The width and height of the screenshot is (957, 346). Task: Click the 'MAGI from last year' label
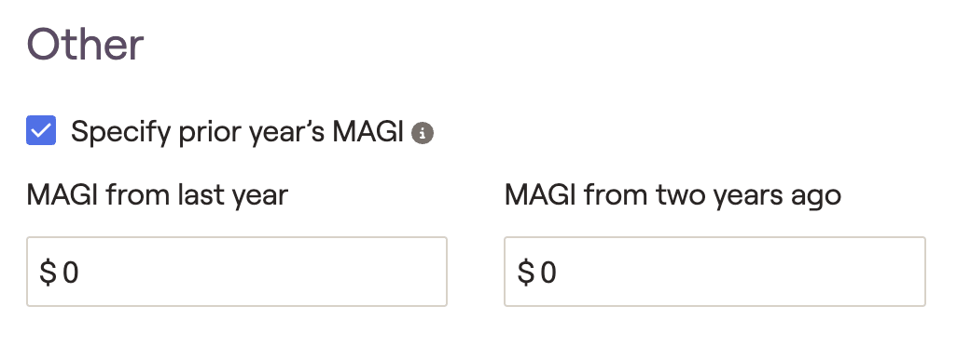(x=158, y=196)
